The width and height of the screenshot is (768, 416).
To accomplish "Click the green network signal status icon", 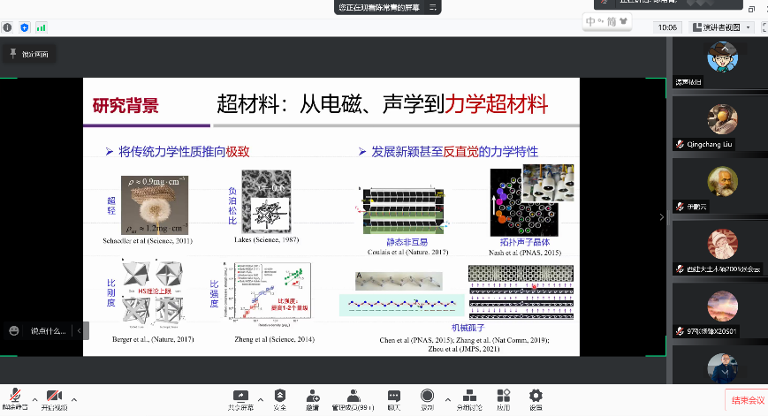I will click(42, 27).
